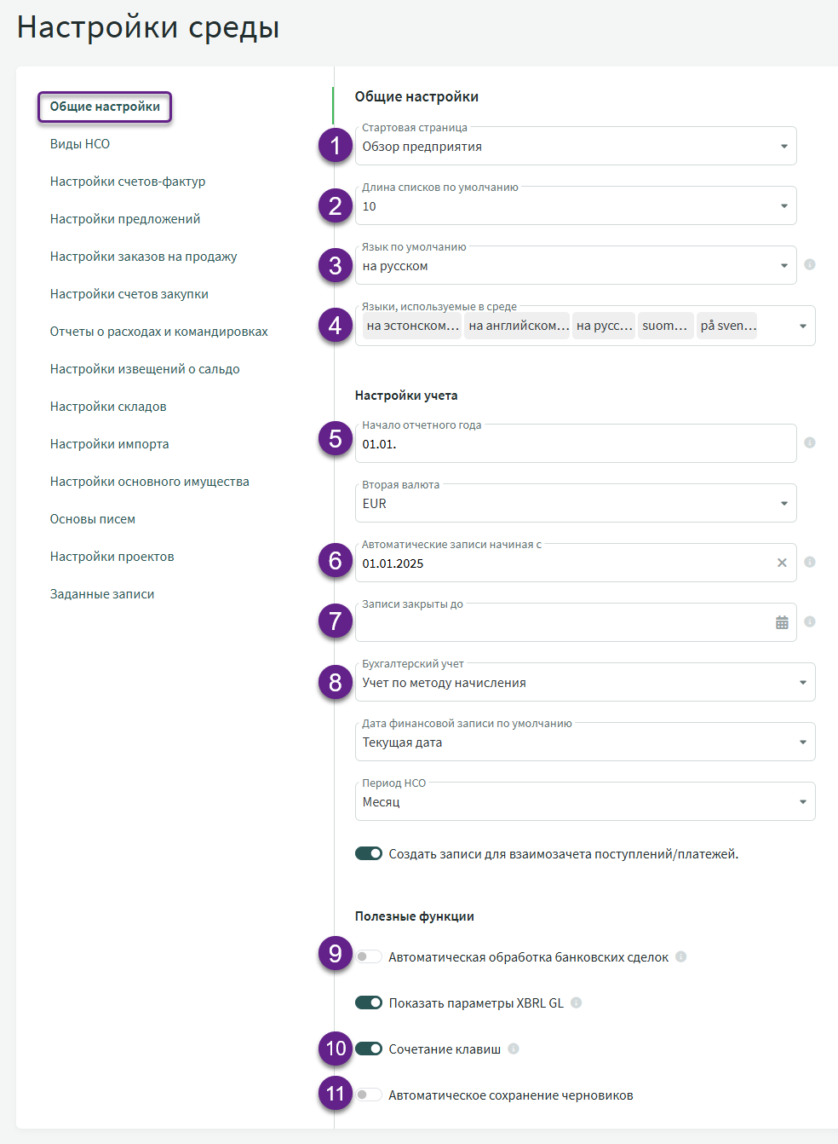Open invoice settings section

tap(128, 182)
